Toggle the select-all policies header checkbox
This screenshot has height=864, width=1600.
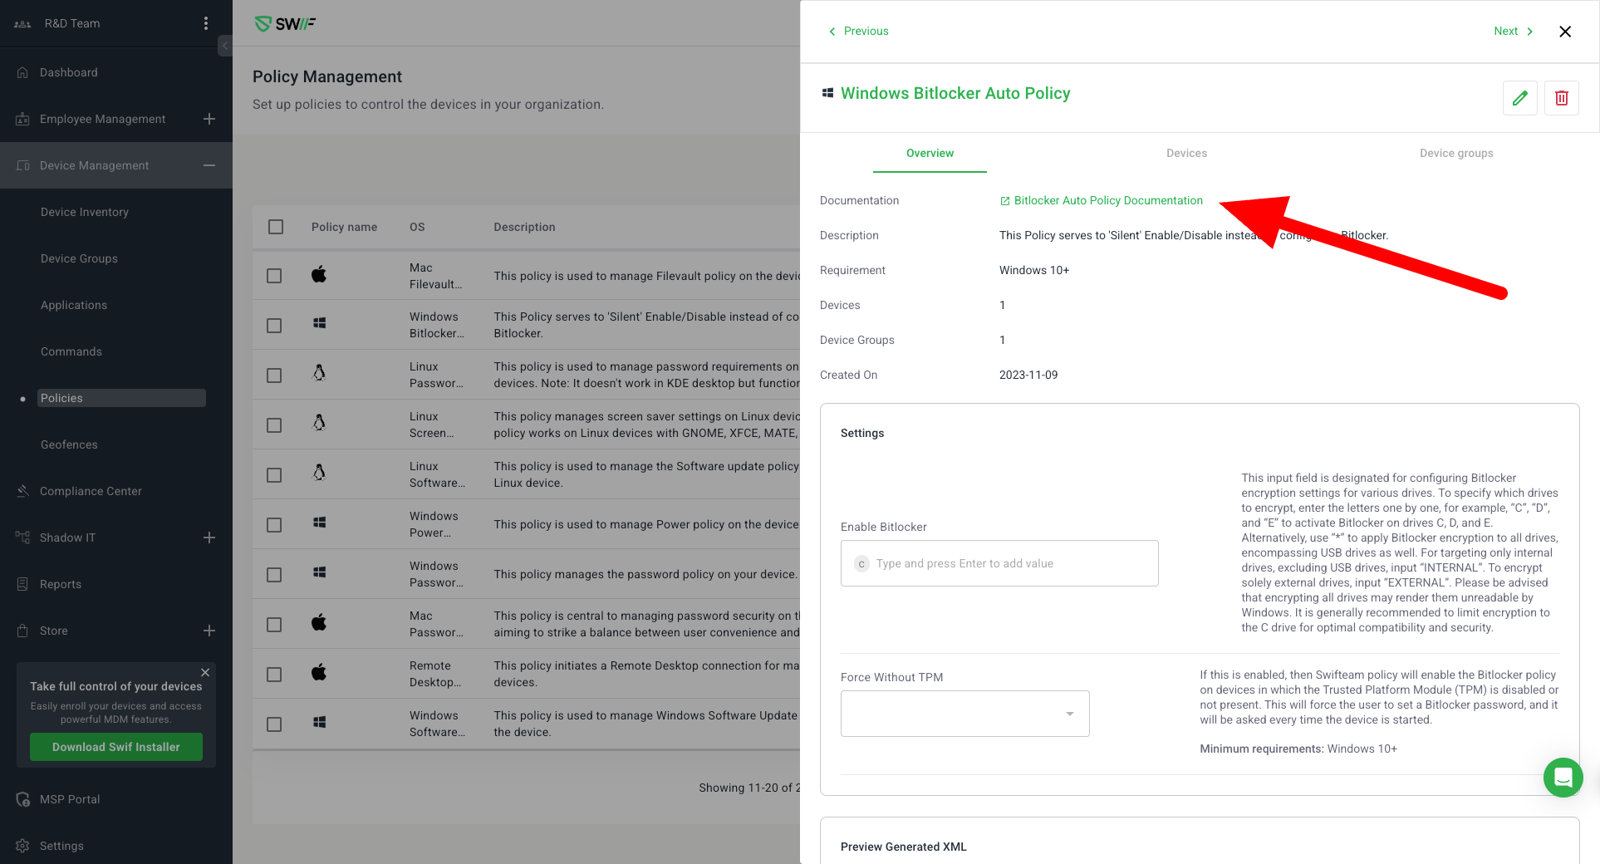[276, 227]
